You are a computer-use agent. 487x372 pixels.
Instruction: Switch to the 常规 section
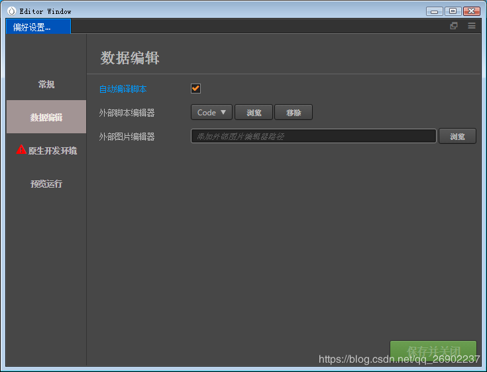click(46, 84)
